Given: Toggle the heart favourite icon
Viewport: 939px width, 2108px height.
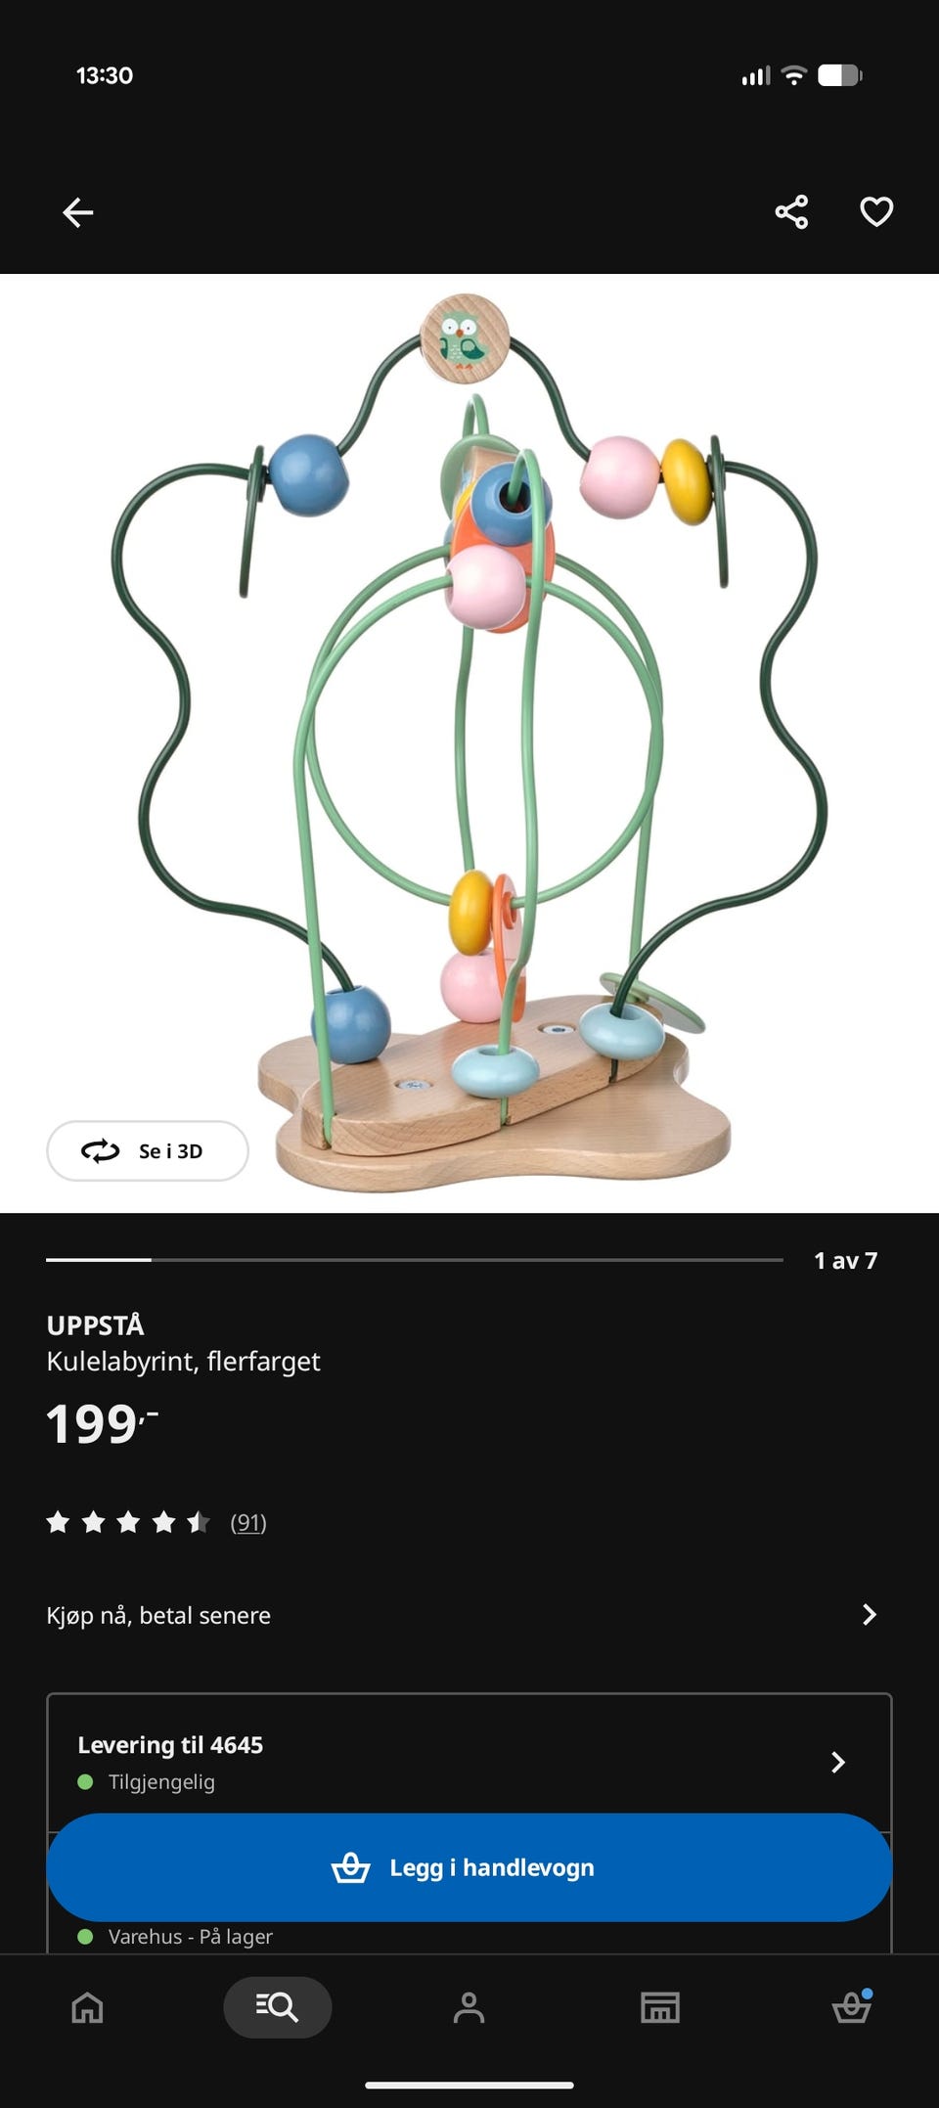Looking at the screenshot, I should (x=876, y=211).
